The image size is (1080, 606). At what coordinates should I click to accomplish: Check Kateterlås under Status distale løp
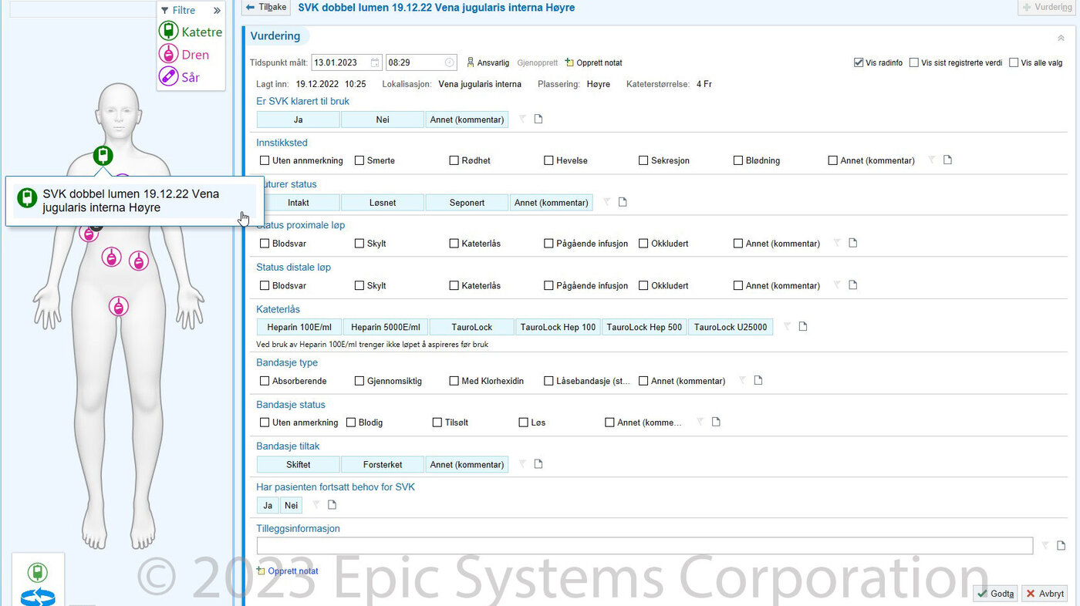pyautogui.click(x=454, y=286)
